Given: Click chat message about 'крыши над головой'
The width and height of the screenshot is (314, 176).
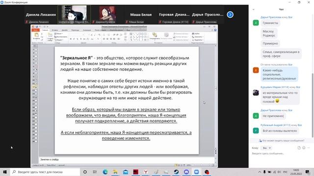Looking at the screenshot, I should [x=280, y=97].
